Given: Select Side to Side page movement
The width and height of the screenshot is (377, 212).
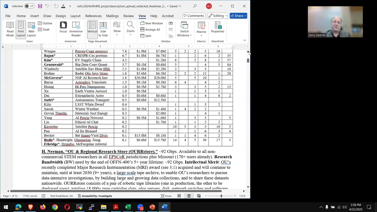Looking at the screenshot, I should click(103, 29).
